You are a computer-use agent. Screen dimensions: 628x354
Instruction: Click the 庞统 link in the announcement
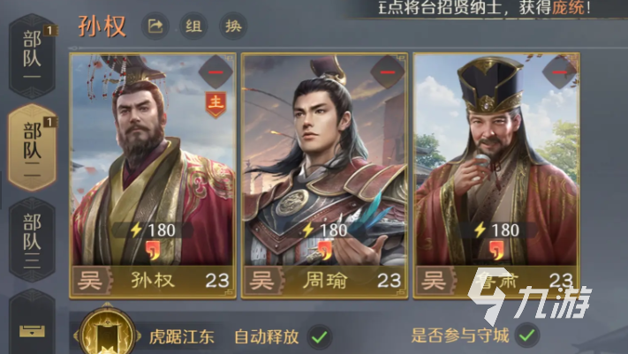(568, 7)
